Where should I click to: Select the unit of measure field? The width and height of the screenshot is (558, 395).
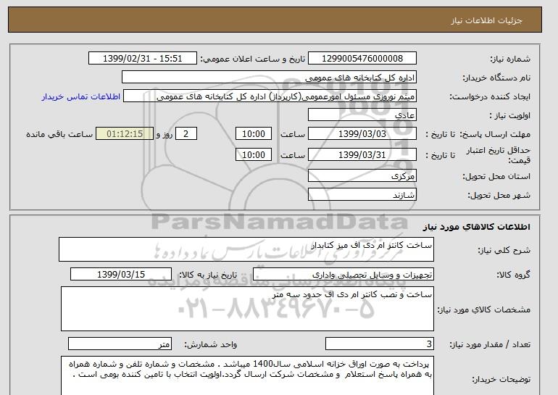(120, 344)
